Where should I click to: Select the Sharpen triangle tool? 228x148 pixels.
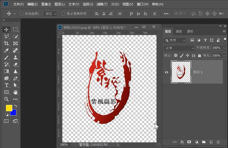pos(15,71)
